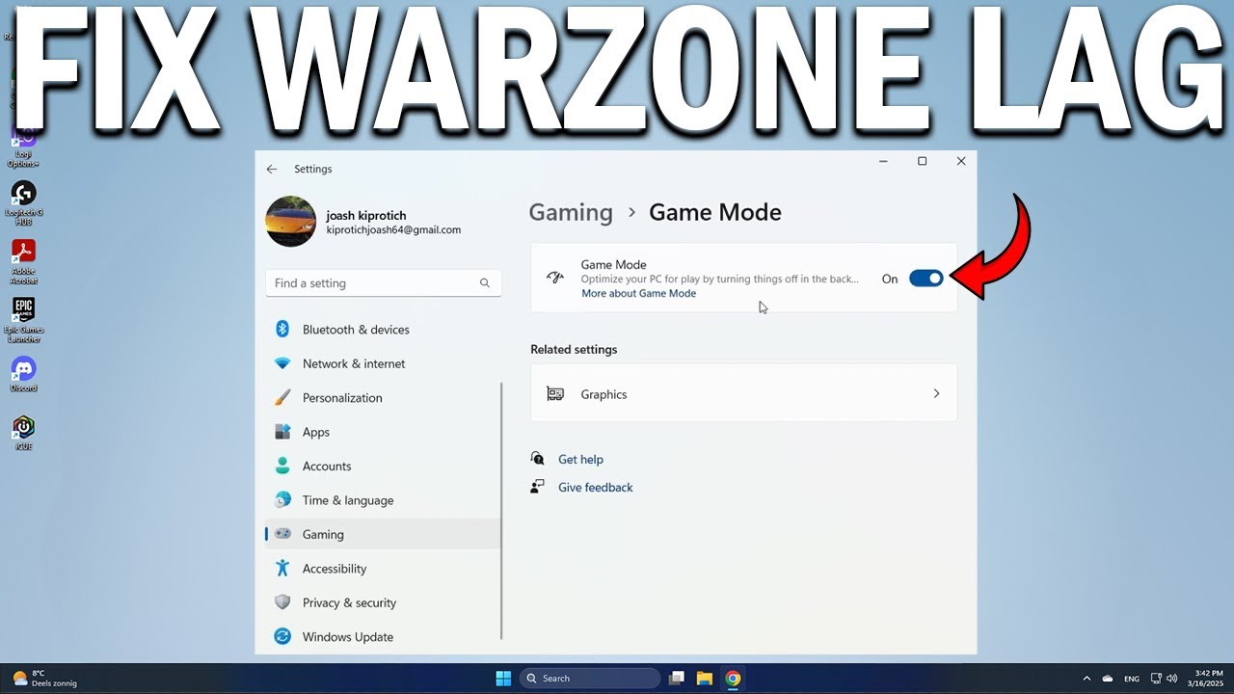1234x694 pixels.
Task: Click the sidebar vertical scrollbar
Action: coord(502,511)
